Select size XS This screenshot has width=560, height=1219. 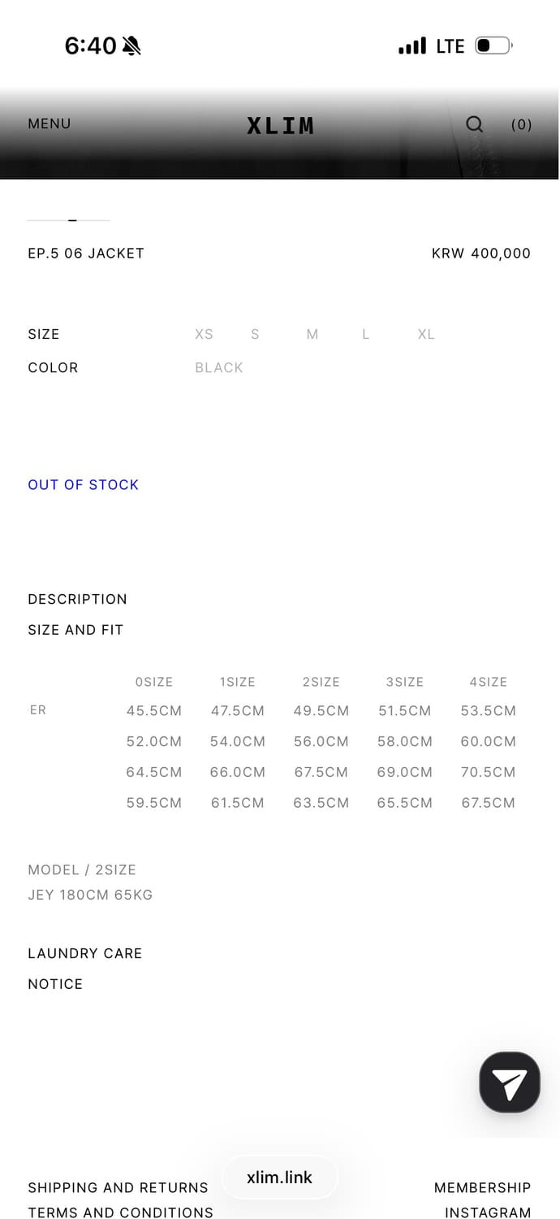point(204,334)
